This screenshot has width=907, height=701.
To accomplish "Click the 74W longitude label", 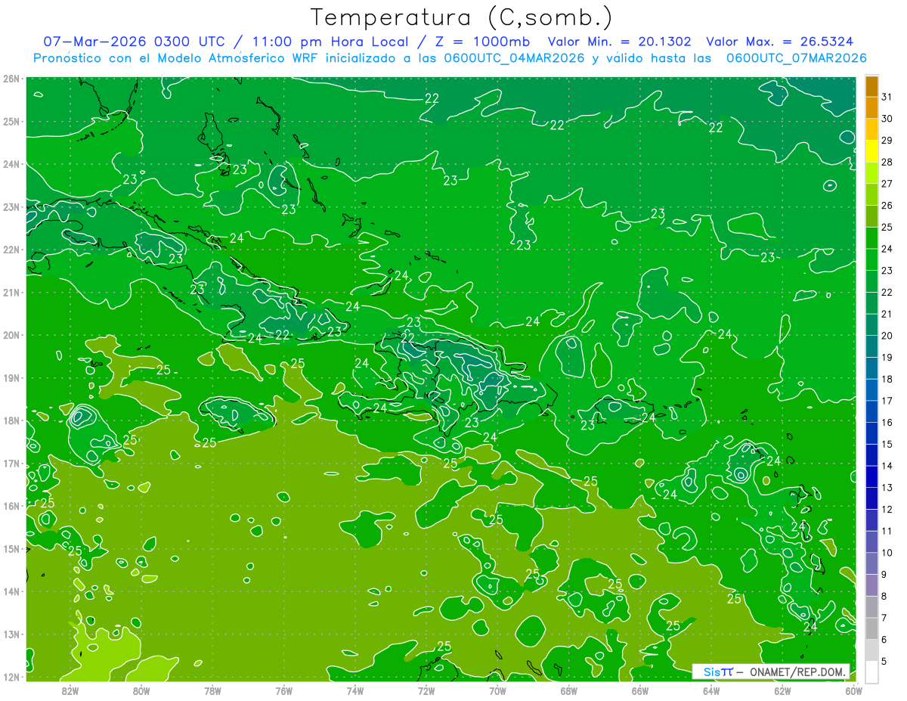I will (x=355, y=690).
